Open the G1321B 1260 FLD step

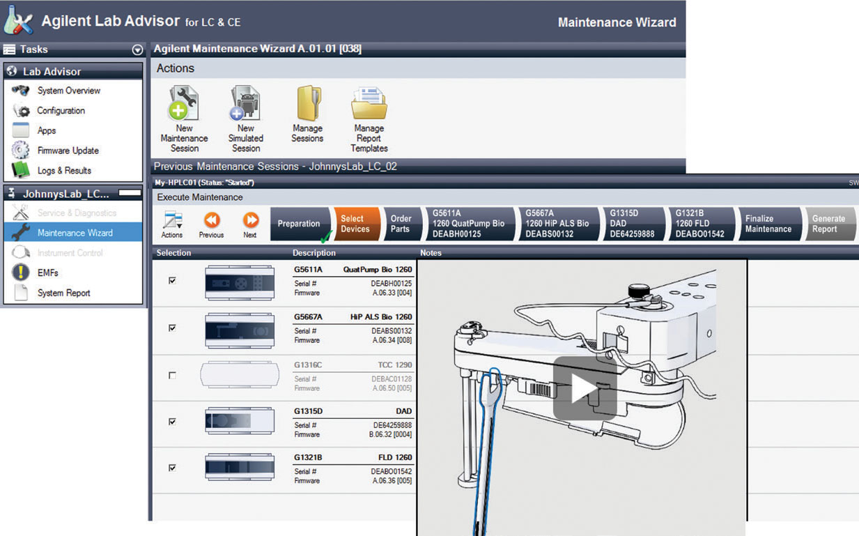(702, 224)
